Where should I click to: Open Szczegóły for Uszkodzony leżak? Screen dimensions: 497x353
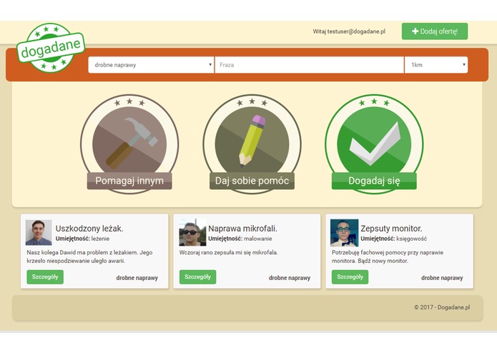45,277
